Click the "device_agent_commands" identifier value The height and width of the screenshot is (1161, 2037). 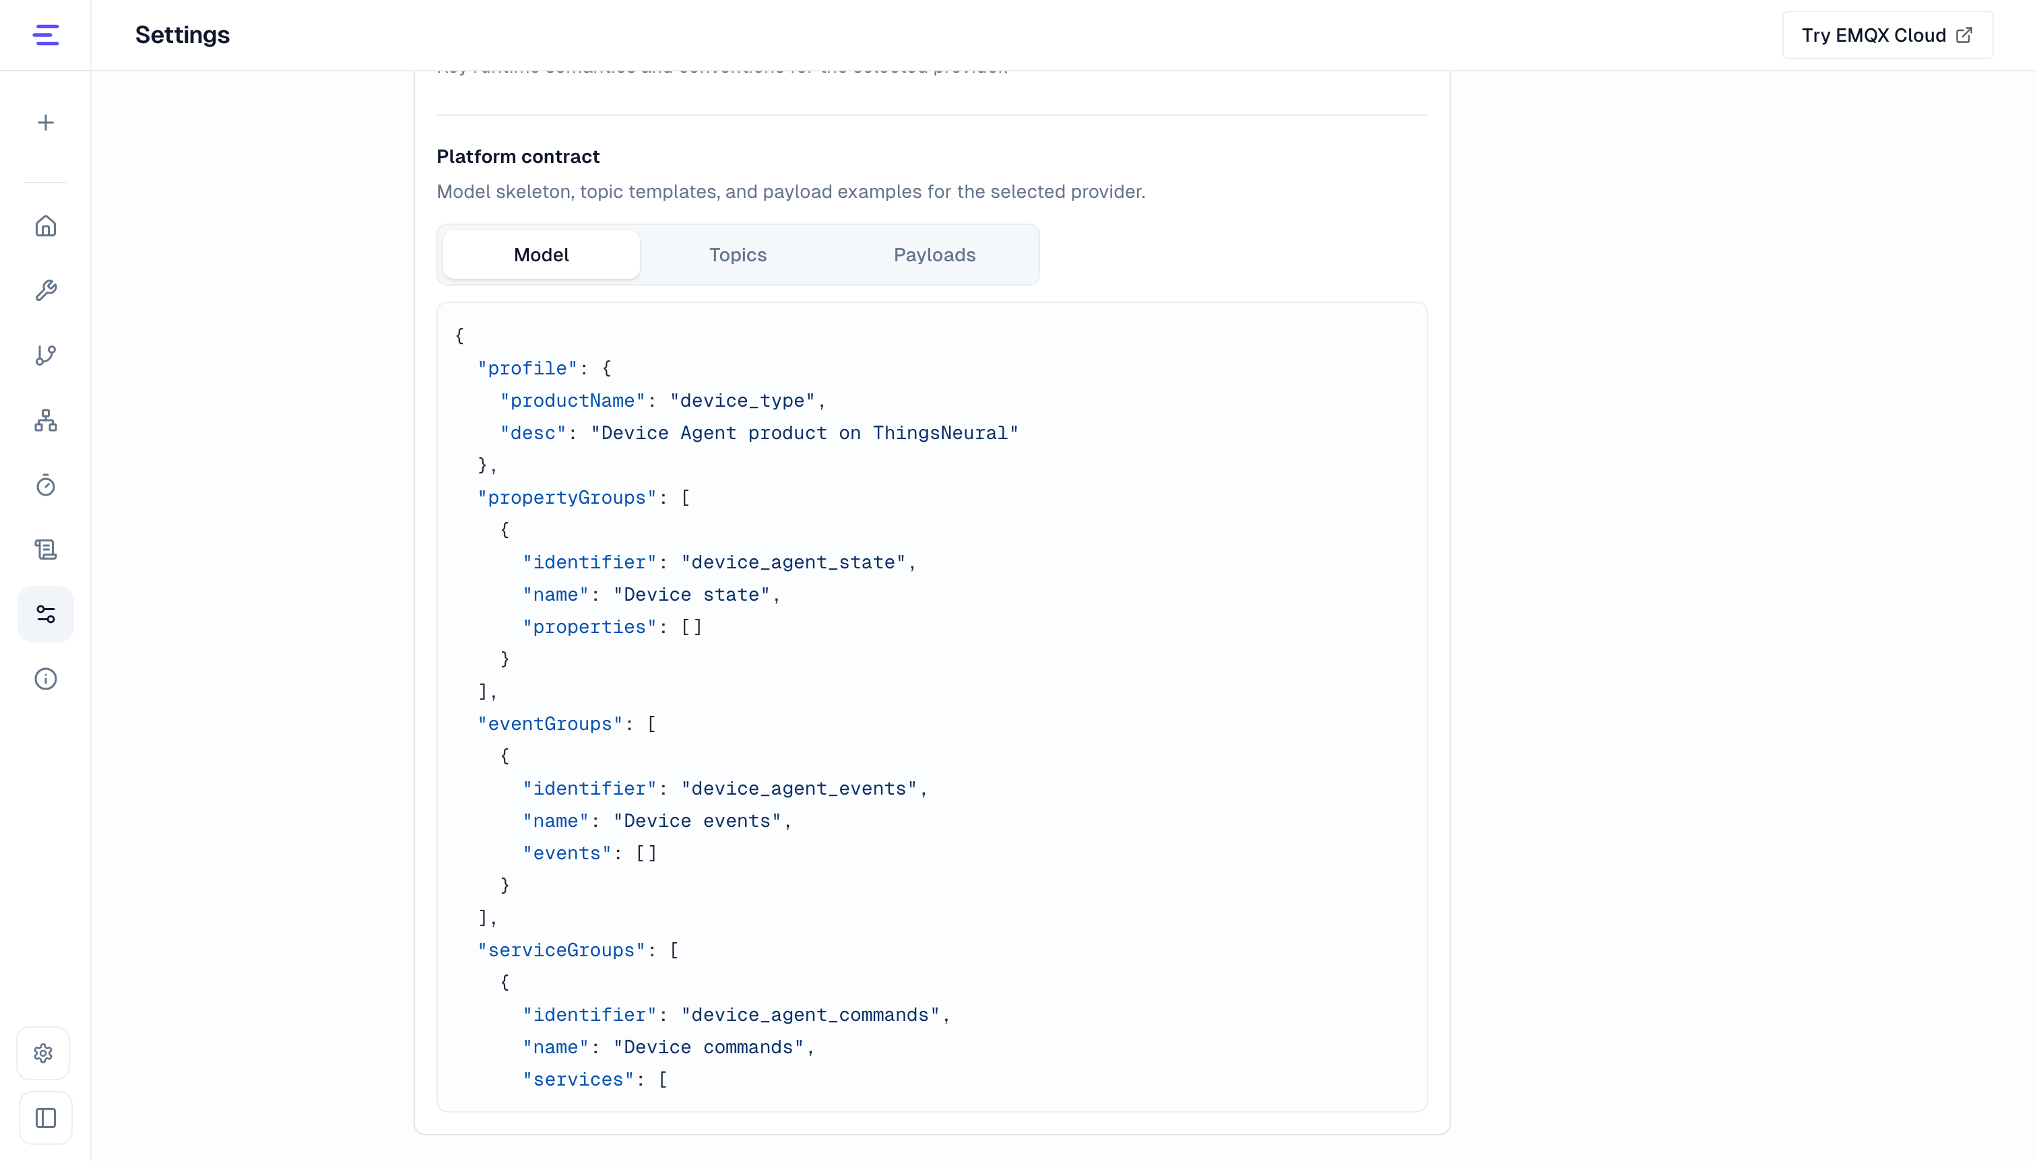pyautogui.click(x=810, y=1015)
